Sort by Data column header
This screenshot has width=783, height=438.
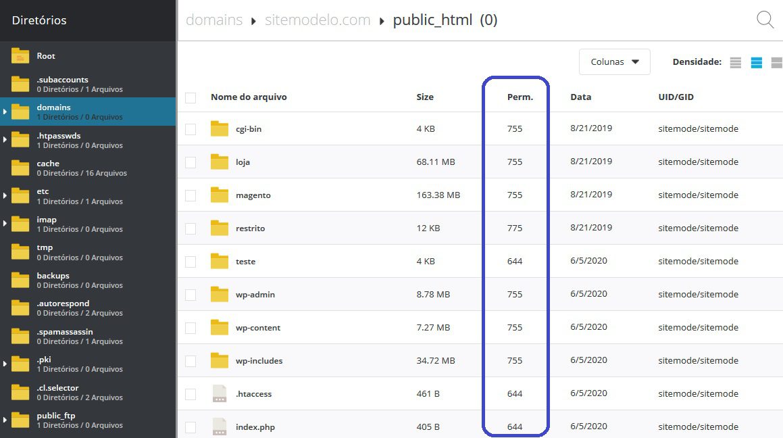pyautogui.click(x=581, y=97)
